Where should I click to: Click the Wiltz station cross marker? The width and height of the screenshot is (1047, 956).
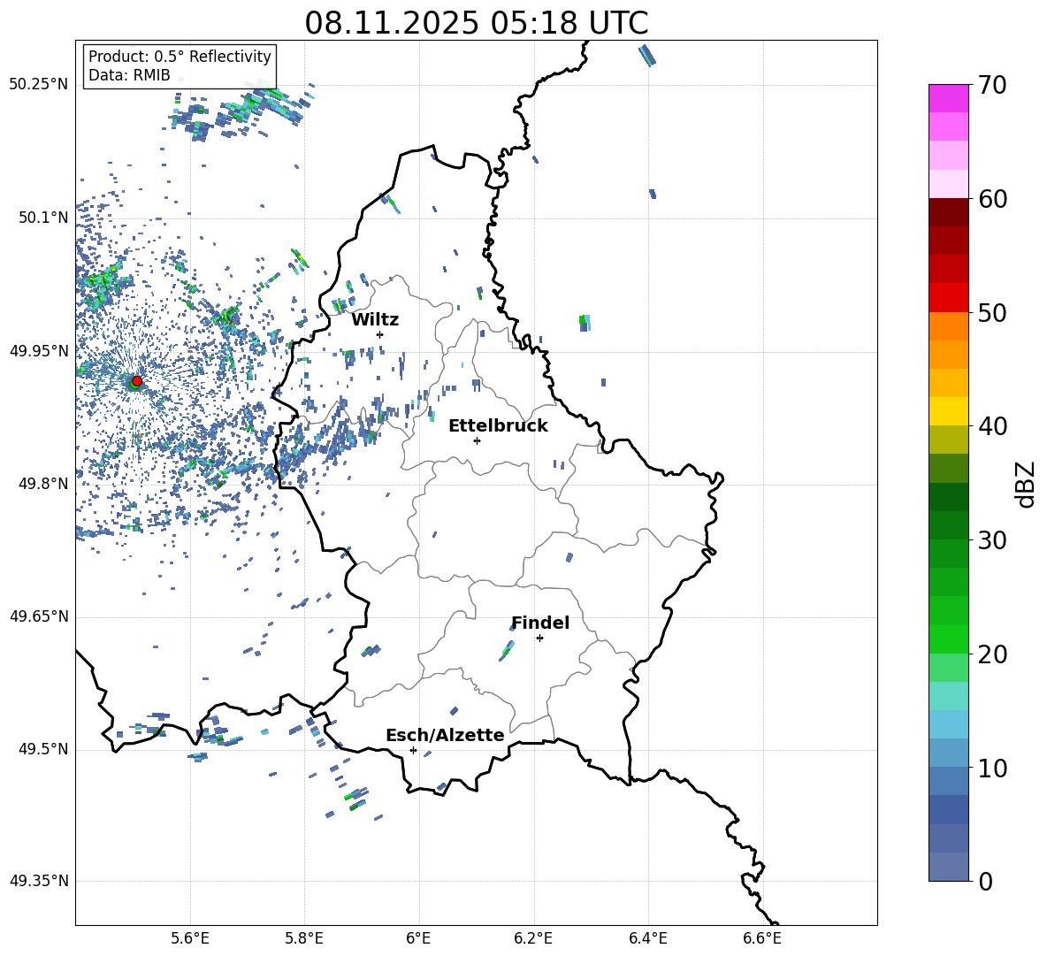[x=380, y=334]
